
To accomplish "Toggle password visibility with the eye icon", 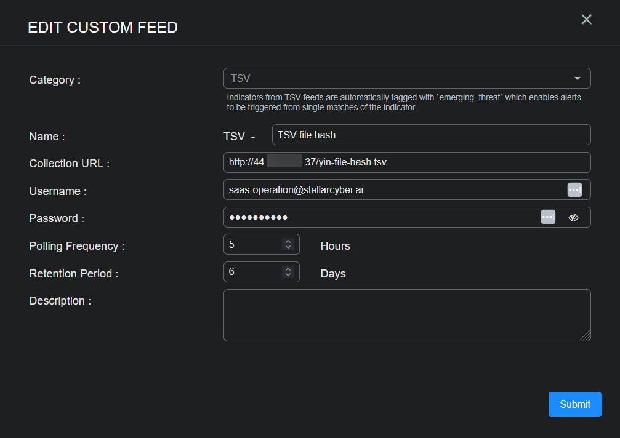I will (x=574, y=217).
